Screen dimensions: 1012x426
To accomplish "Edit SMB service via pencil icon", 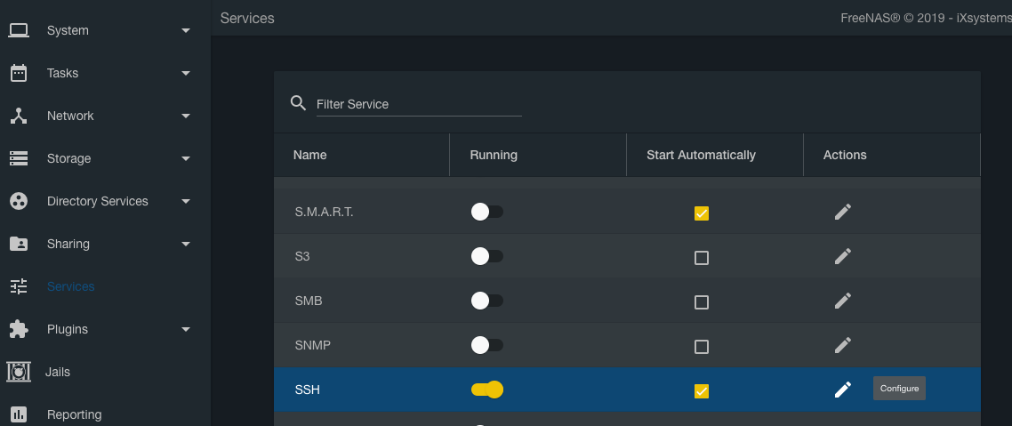I will point(843,301).
